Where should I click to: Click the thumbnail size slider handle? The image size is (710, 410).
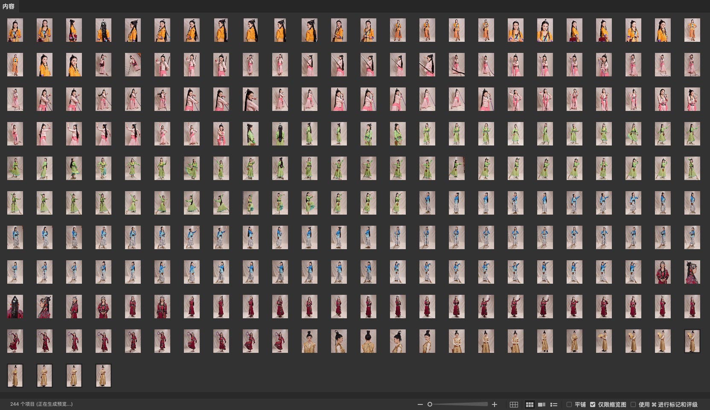click(x=430, y=404)
